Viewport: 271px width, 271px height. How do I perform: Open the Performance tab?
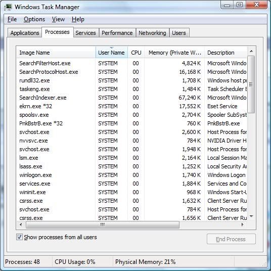pyautogui.click(x=117, y=33)
